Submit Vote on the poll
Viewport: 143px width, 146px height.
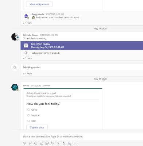37,127
